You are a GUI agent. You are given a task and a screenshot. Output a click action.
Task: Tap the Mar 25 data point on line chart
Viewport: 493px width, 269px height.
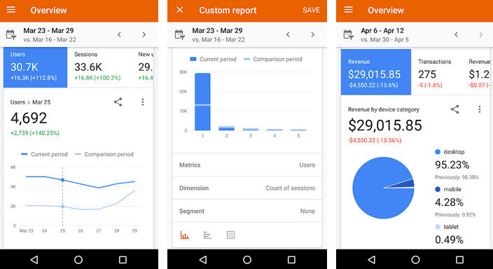pyautogui.click(x=62, y=180)
